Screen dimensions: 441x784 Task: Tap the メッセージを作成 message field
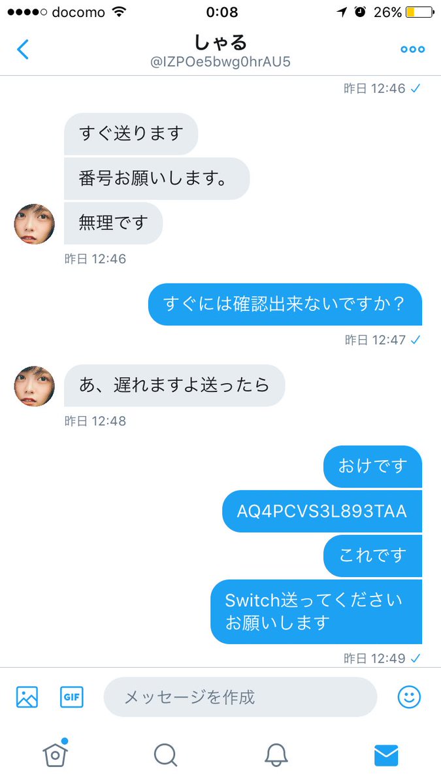[240, 697]
